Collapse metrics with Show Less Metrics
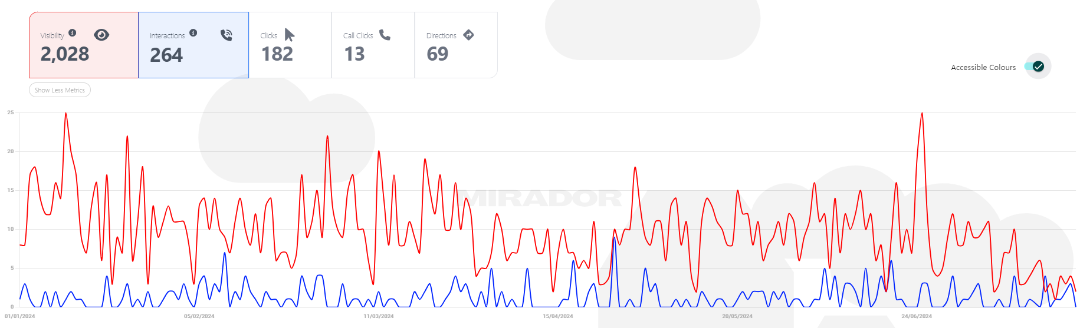Image resolution: width=1080 pixels, height=328 pixels. click(60, 90)
